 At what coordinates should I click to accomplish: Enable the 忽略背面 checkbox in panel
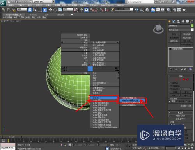tap(171, 86)
